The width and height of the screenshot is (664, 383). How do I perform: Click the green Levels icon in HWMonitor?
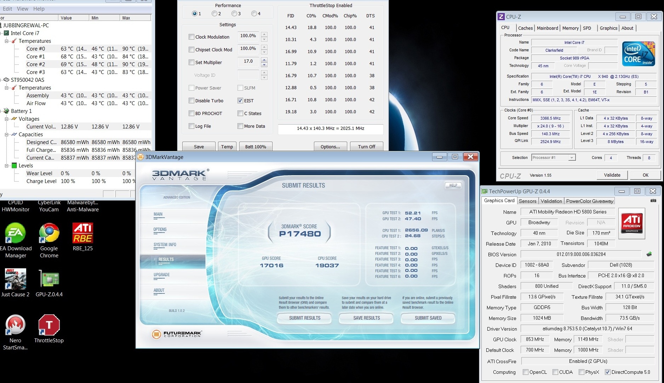click(x=14, y=165)
